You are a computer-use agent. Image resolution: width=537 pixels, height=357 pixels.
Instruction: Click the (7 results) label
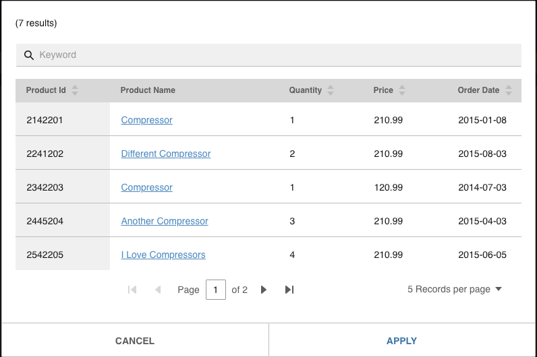(x=36, y=24)
